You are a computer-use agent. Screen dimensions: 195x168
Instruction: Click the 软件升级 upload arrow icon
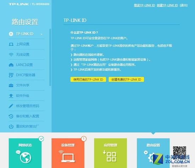(x=11, y=96)
